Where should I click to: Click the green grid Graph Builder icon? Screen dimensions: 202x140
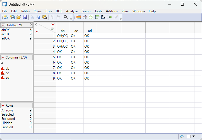pyautogui.click(x=91, y=17)
